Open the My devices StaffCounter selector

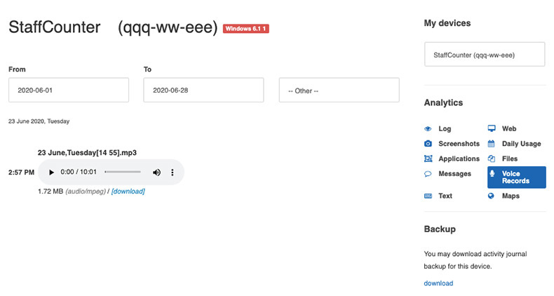coord(485,55)
